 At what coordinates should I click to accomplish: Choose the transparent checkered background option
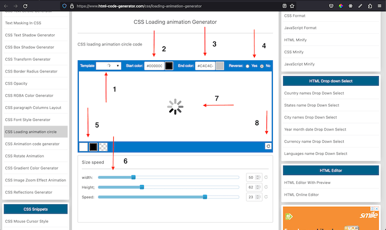(x=103, y=147)
